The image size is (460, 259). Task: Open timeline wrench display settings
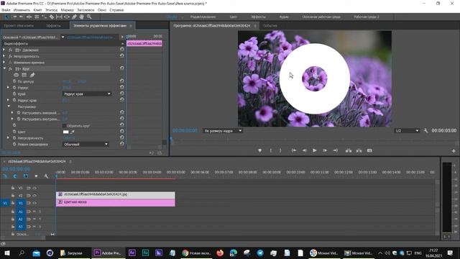point(46,176)
